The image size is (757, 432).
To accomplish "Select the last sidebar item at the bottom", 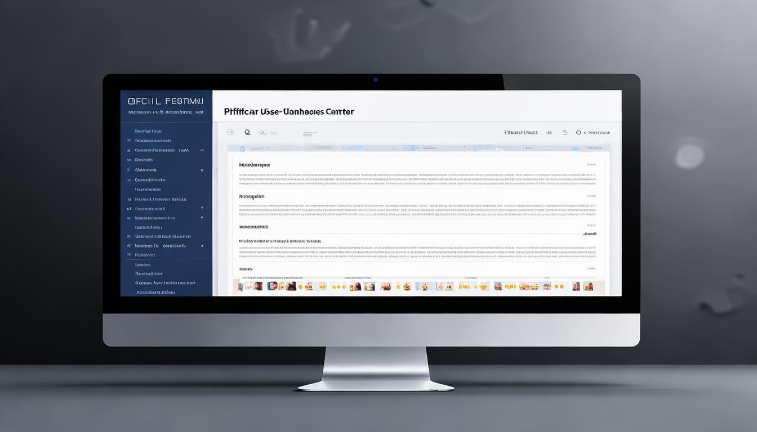I will (x=155, y=292).
